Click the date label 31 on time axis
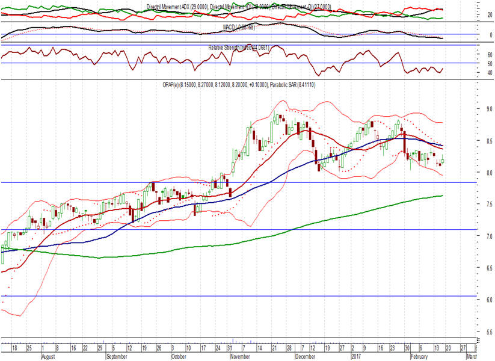The width and height of the screenshot is (495, 361). pos(230,348)
